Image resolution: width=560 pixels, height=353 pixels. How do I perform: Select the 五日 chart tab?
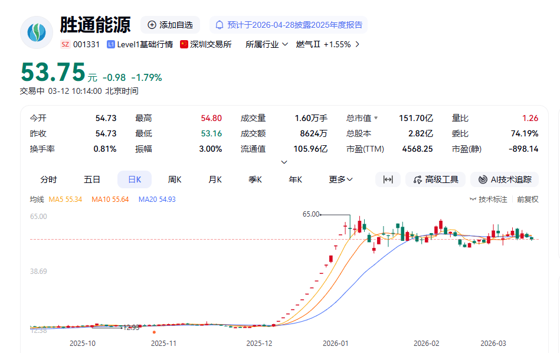point(92,179)
